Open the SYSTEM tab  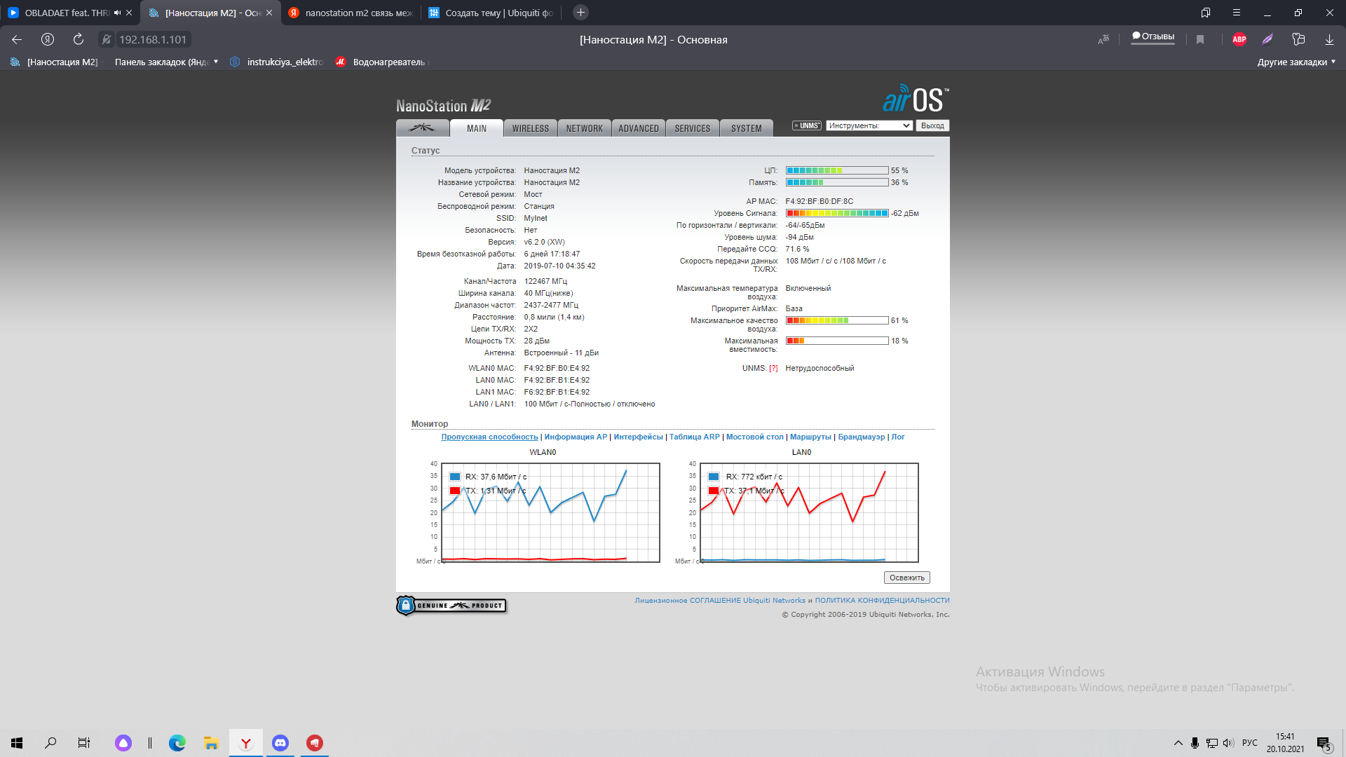pos(747,128)
